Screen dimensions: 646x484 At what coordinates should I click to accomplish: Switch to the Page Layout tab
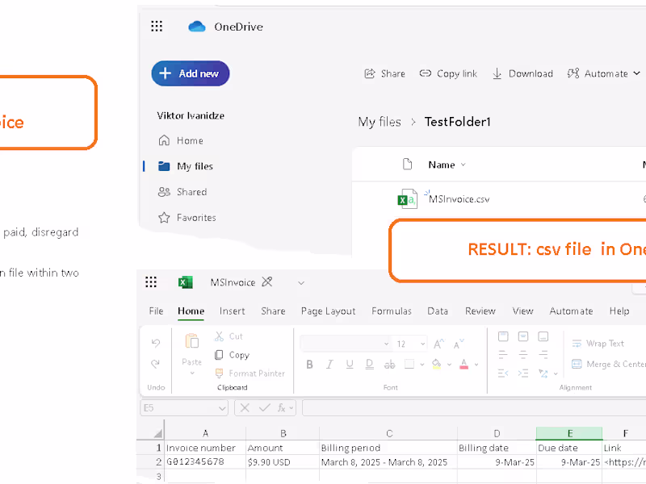[x=329, y=311]
